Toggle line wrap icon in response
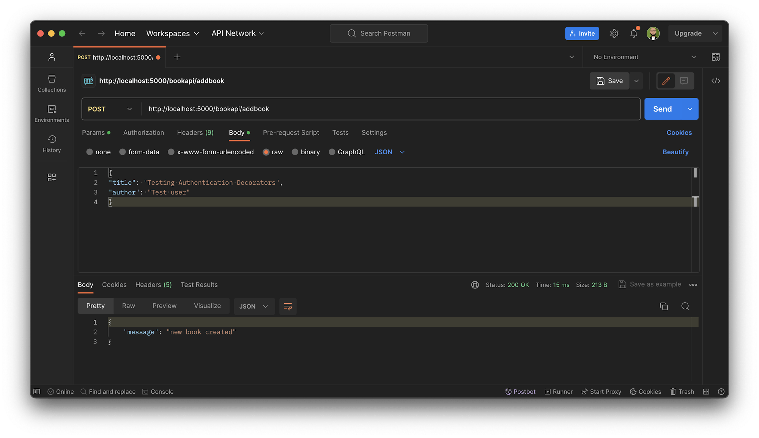Screen dimensions: 759x438 point(288,306)
